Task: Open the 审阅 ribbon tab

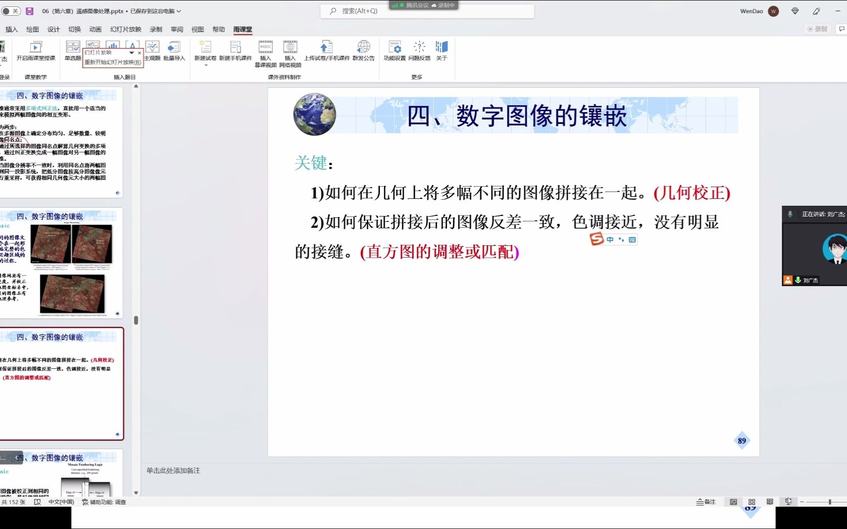Action: pos(177,29)
